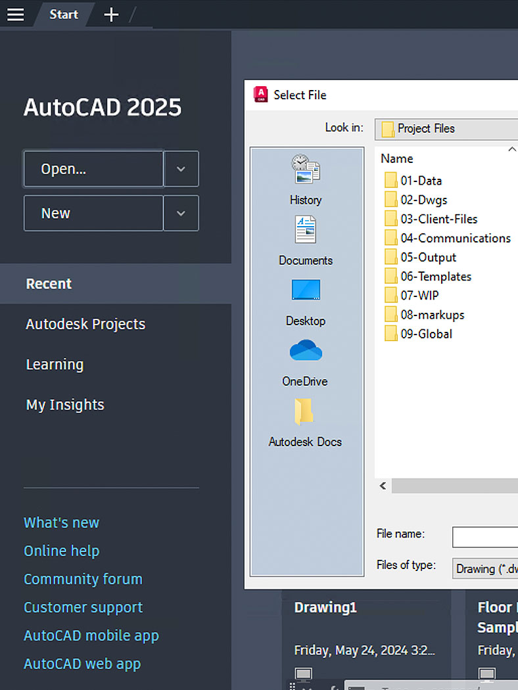Go to the Learning section
This screenshot has width=518, height=690.
(x=55, y=365)
